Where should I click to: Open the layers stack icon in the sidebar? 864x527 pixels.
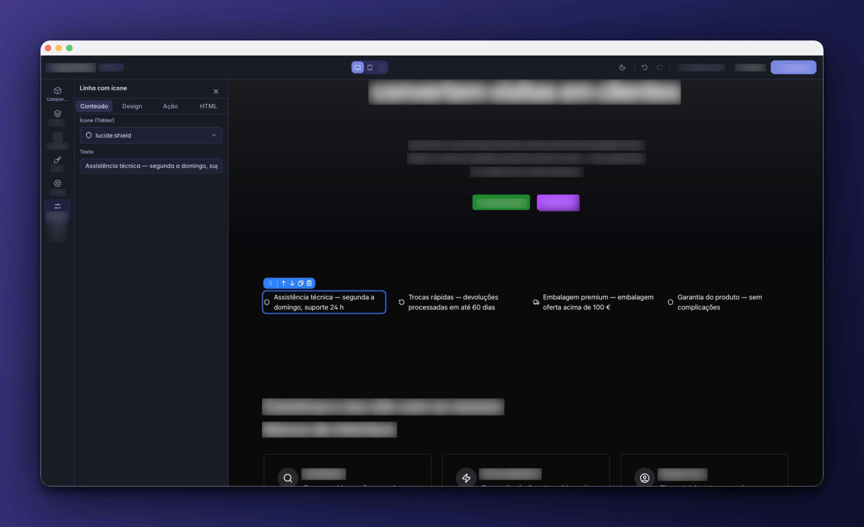(58, 114)
